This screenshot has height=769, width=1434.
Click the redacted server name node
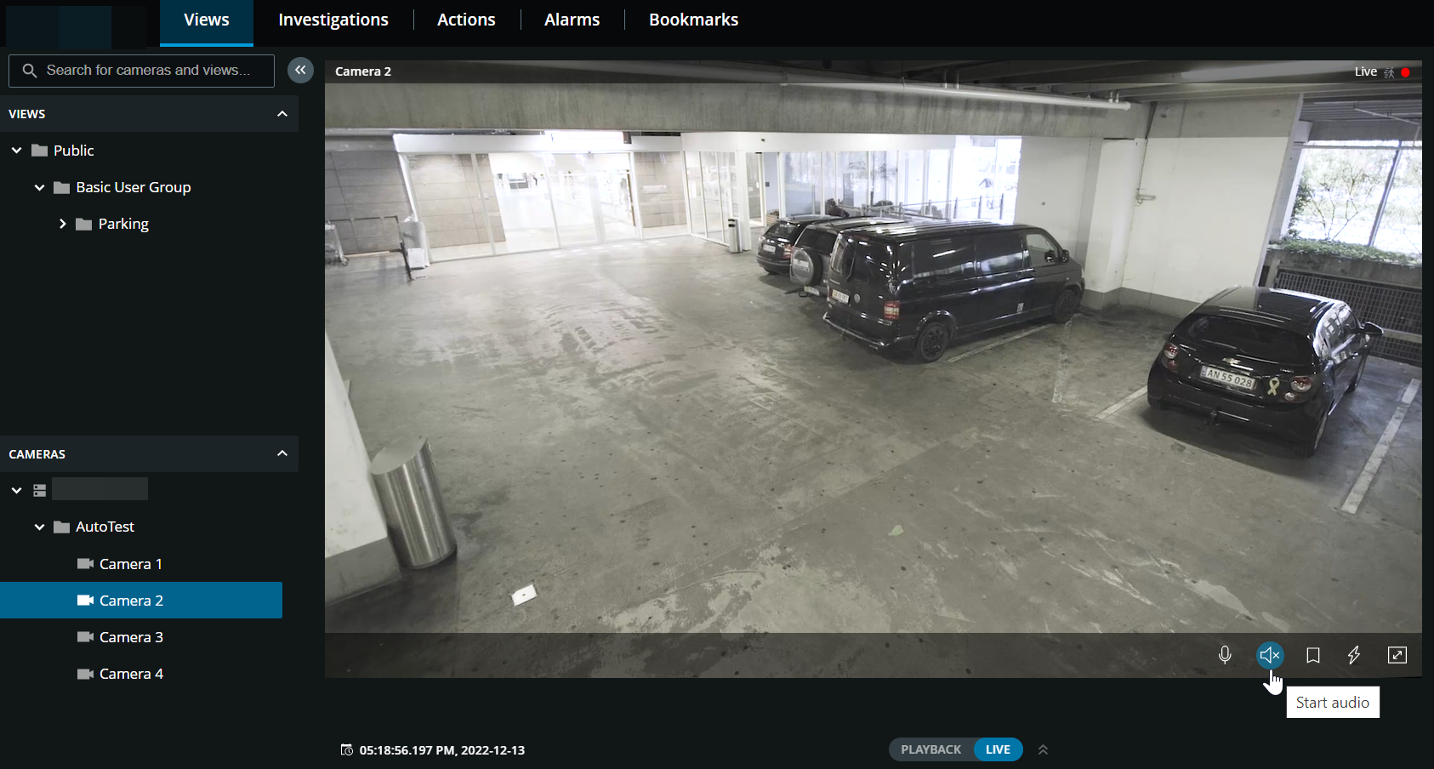(100, 489)
